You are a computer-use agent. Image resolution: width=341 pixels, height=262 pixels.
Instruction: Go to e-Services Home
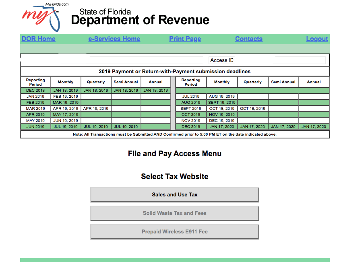coord(114,39)
